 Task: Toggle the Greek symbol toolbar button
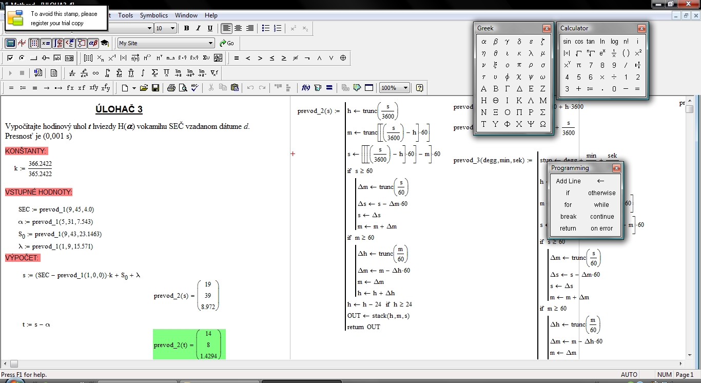93,43
